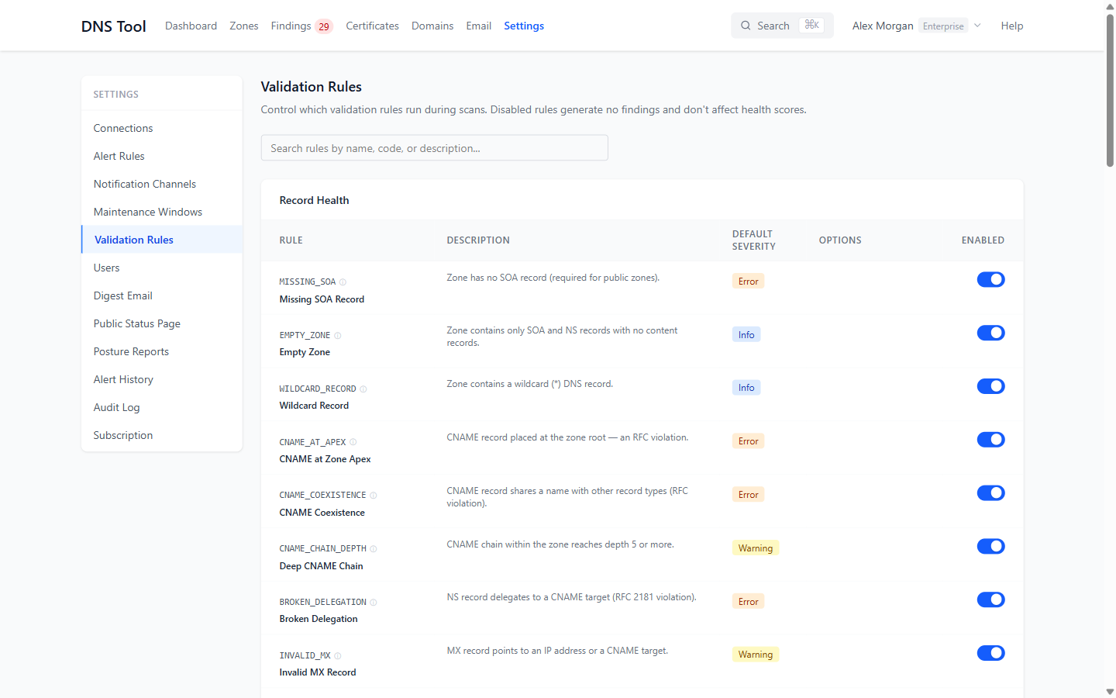The width and height of the screenshot is (1116, 698).
Task: Open Audit Log in sidebar
Action: (x=162, y=407)
